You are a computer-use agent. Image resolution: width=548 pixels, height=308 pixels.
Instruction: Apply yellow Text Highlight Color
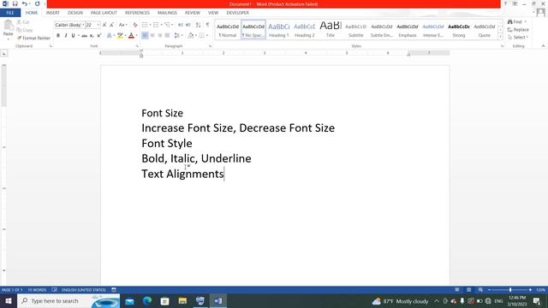click(x=120, y=36)
